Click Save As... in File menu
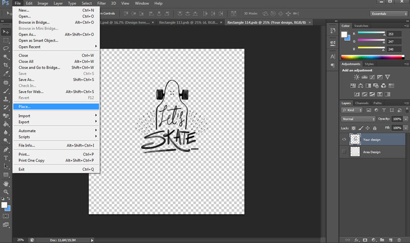The image size is (410, 243). [x=26, y=79]
